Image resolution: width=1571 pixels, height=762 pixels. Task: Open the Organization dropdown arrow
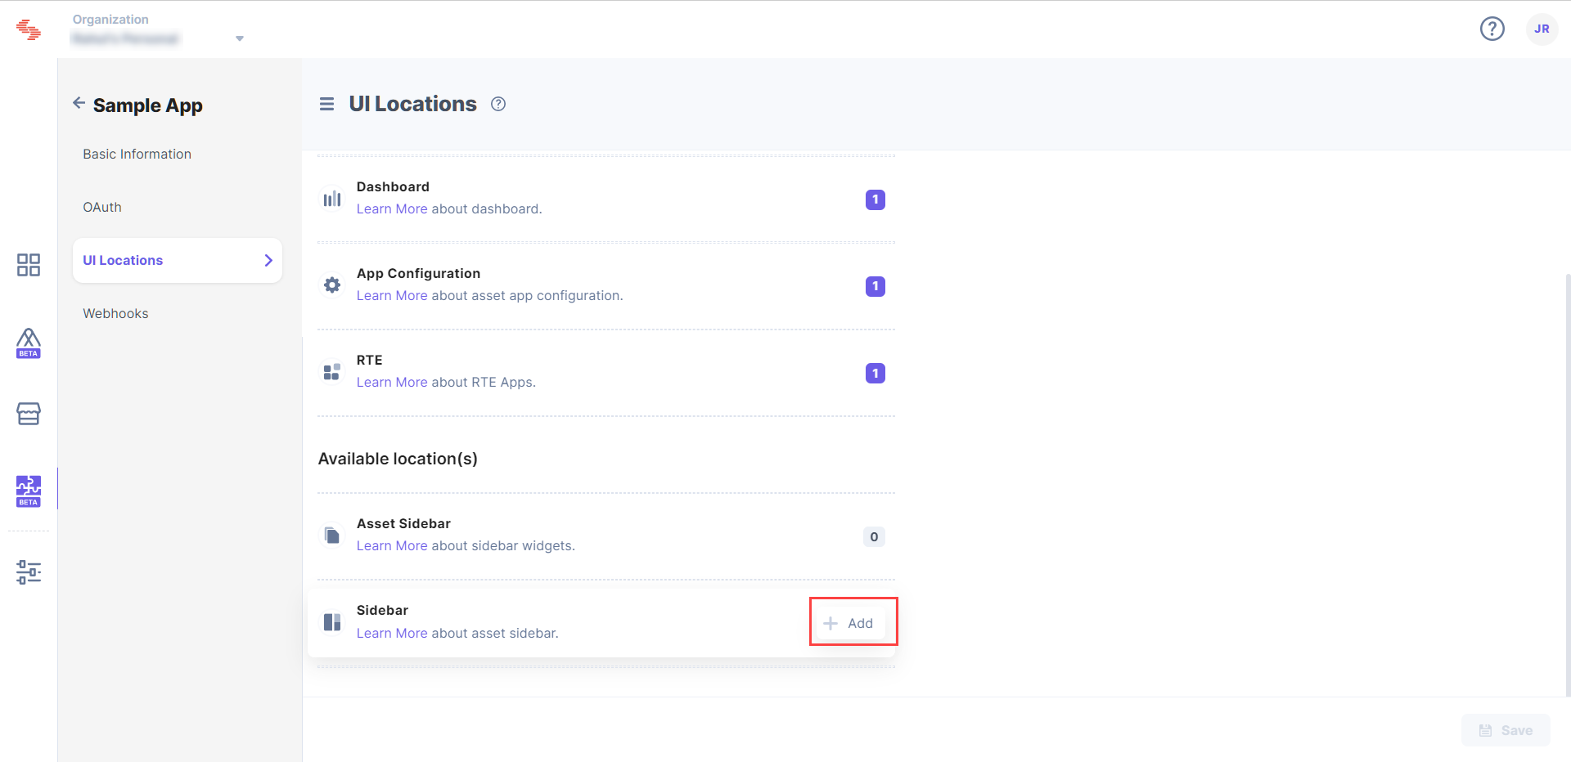(240, 38)
